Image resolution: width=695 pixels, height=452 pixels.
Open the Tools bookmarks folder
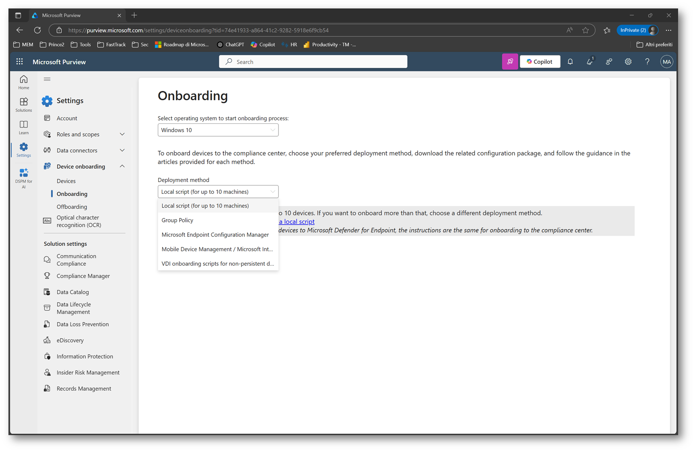pos(81,45)
